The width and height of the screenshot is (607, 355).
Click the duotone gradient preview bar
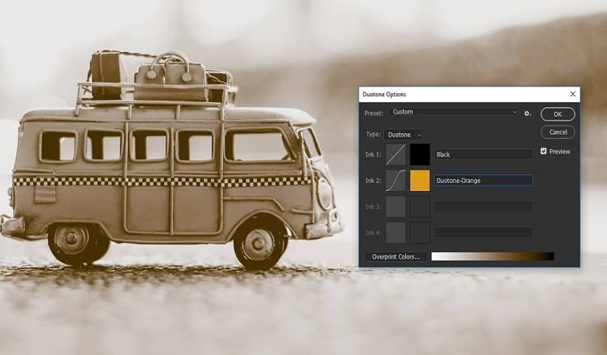(x=493, y=256)
